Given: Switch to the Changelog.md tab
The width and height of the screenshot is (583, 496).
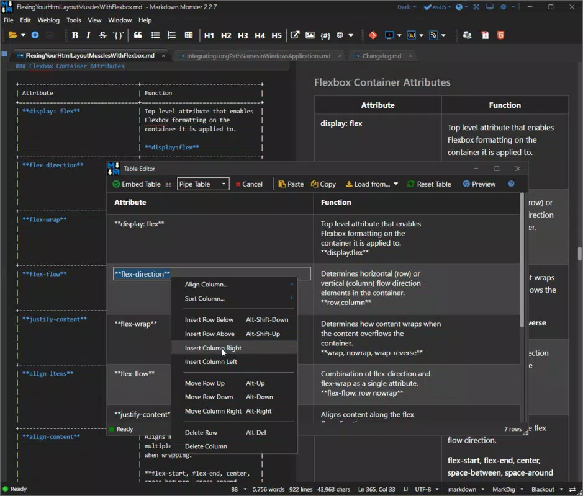Looking at the screenshot, I should tap(382, 56).
